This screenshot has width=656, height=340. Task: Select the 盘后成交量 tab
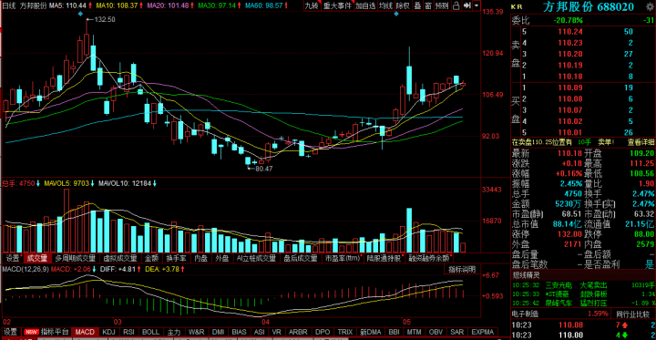pos(301,258)
